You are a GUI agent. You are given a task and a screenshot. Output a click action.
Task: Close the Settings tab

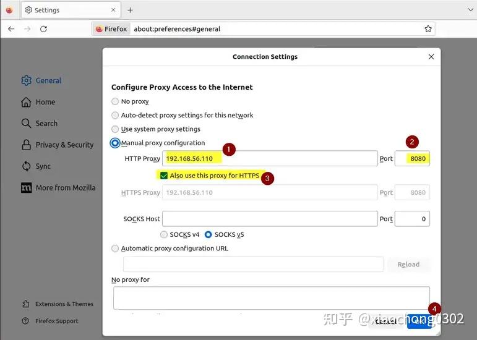[113, 10]
